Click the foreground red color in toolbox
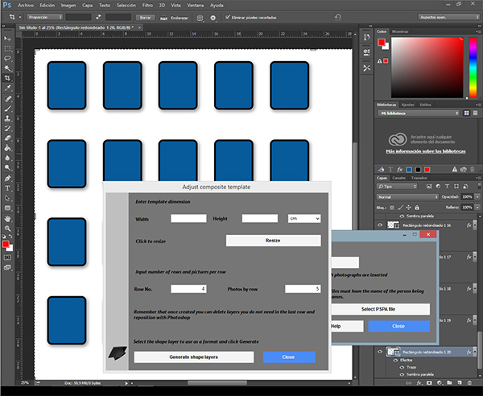Image resolution: width=483 pixels, height=396 pixels. coord(6,244)
